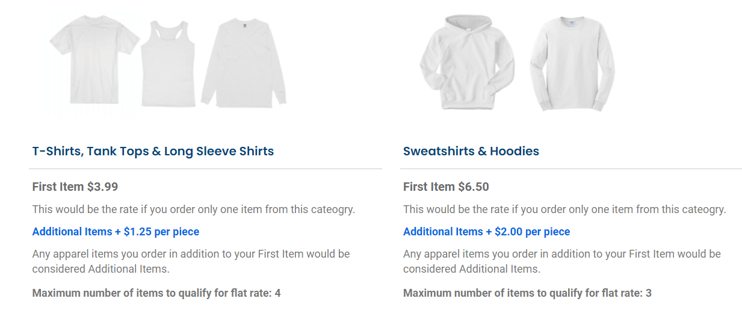Screen dimensions: 742x313
Task: Click the flat rate maximum of 4 line
Action: point(156,293)
